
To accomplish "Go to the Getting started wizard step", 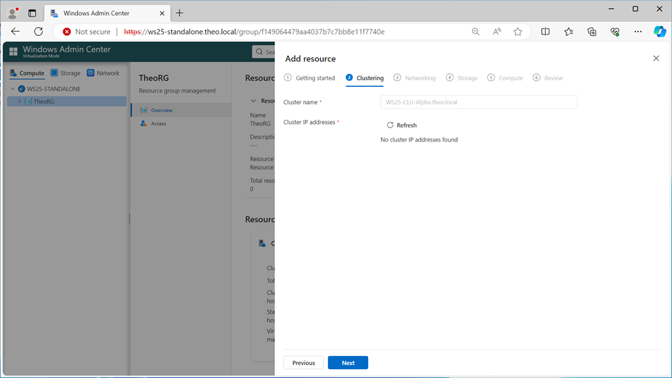I will 309,78.
